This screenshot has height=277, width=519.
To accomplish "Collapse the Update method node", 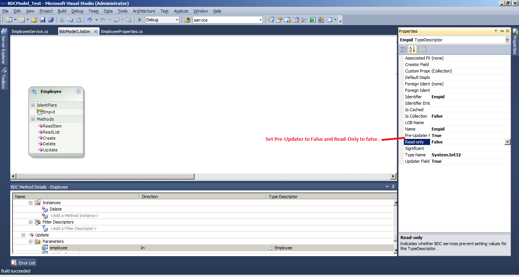I will [x=23, y=235].
